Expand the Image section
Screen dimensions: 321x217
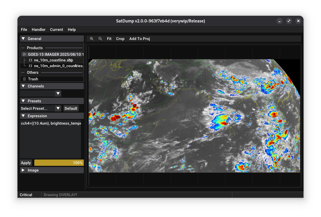tap(23, 170)
